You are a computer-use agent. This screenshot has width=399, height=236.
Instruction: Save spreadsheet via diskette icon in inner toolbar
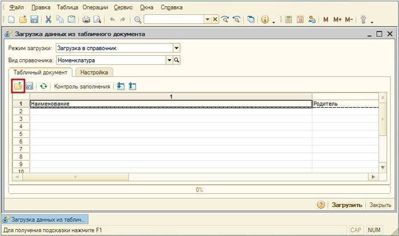click(x=30, y=86)
